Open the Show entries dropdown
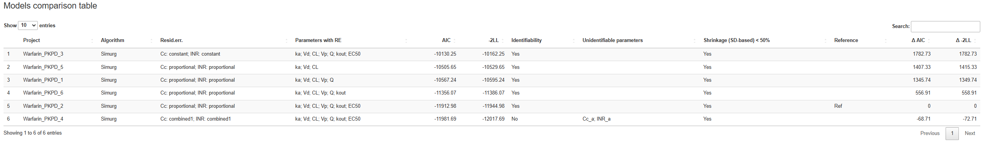This screenshot has width=983, height=142. tap(28, 25)
